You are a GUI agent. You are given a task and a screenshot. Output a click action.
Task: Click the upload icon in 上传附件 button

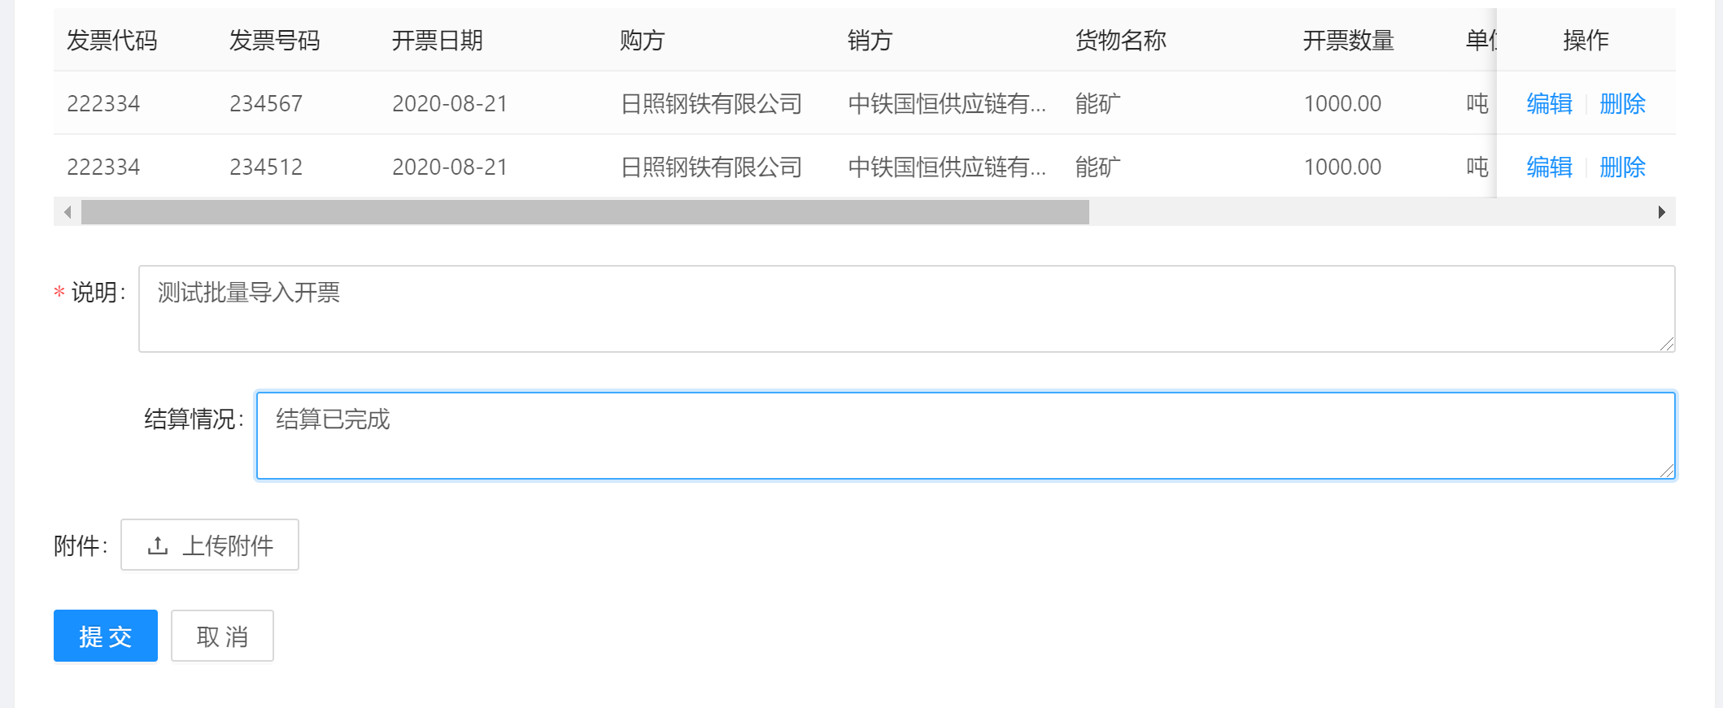[158, 545]
